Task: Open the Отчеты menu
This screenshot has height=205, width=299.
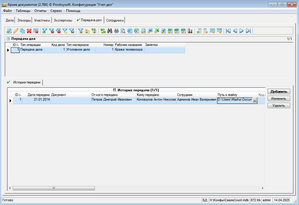Action: (40, 11)
